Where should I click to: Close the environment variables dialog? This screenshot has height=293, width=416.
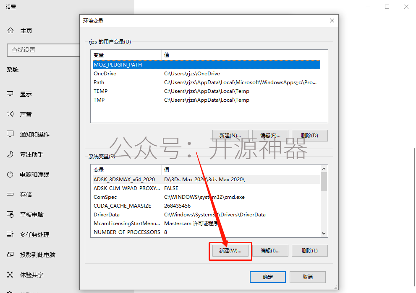[x=332, y=21]
